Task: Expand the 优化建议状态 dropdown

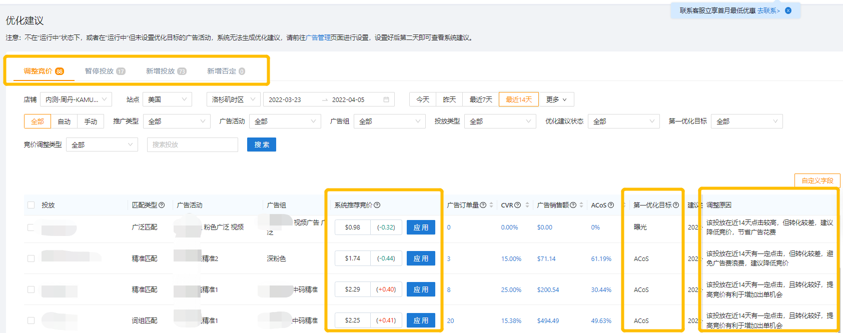Action: (623, 121)
